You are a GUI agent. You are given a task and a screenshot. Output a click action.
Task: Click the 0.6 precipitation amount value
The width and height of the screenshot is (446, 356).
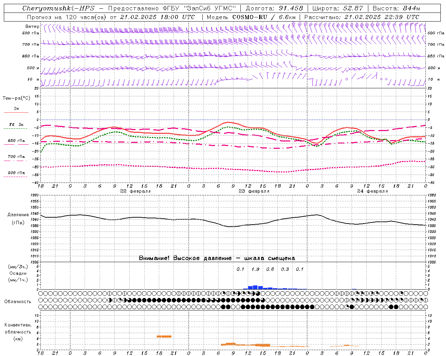[x=270, y=269]
